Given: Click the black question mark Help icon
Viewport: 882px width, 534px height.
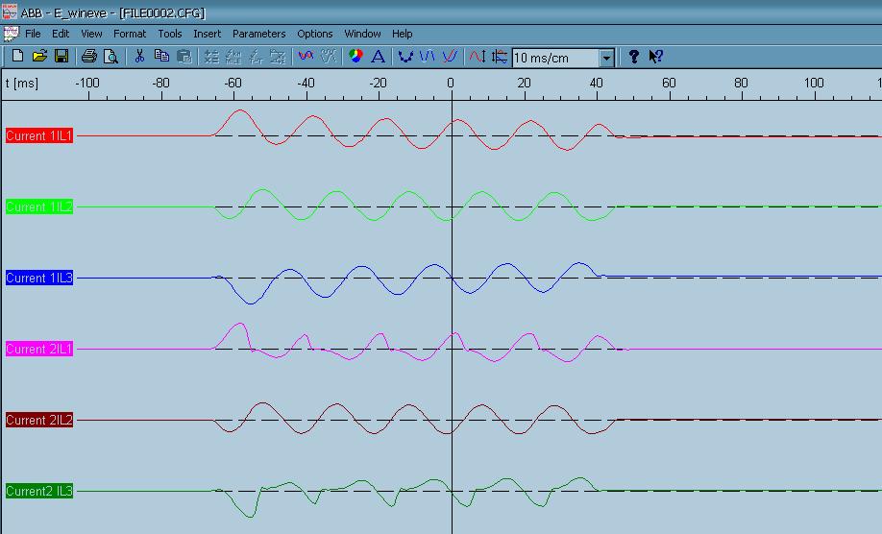Looking at the screenshot, I should pyautogui.click(x=633, y=57).
